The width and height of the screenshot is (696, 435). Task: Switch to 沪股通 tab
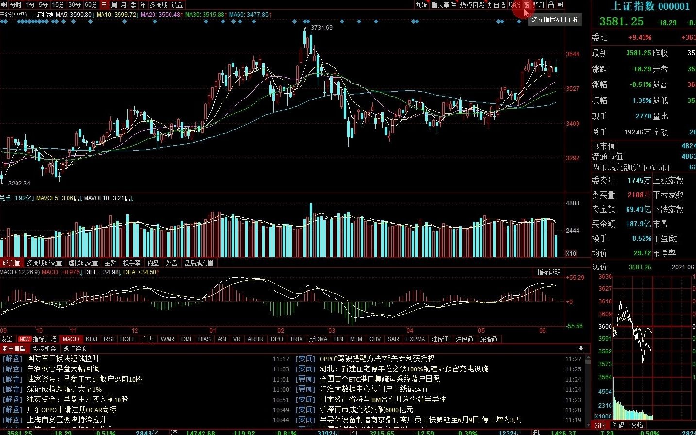point(464,339)
